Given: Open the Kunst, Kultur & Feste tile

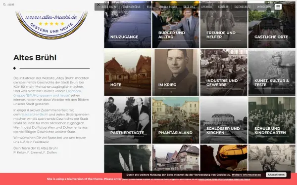Looking at the screenshot, I should (272, 72).
